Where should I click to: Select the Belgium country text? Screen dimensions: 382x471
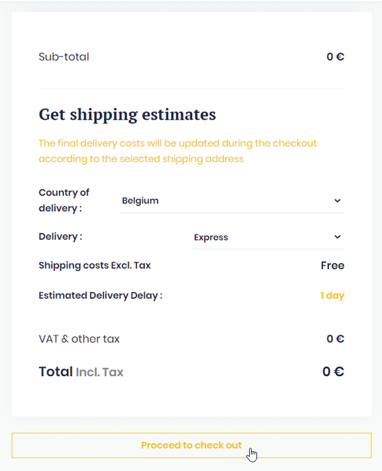[x=140, y=201]
